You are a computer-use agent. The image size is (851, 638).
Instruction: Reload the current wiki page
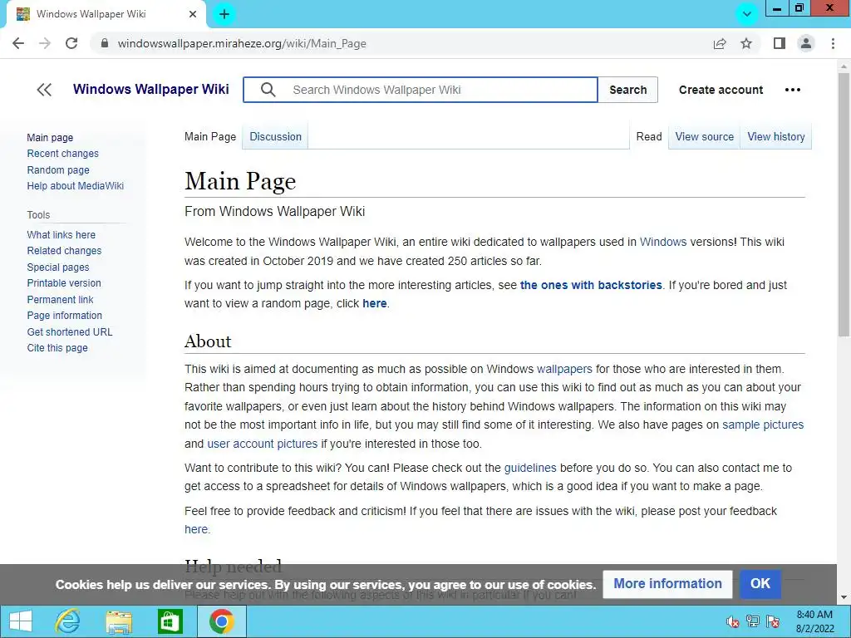coord(71,43)
